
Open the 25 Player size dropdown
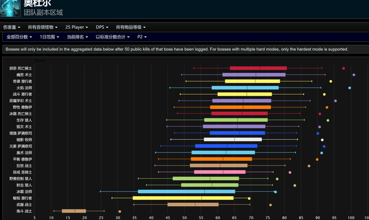[x=77, y=27]
